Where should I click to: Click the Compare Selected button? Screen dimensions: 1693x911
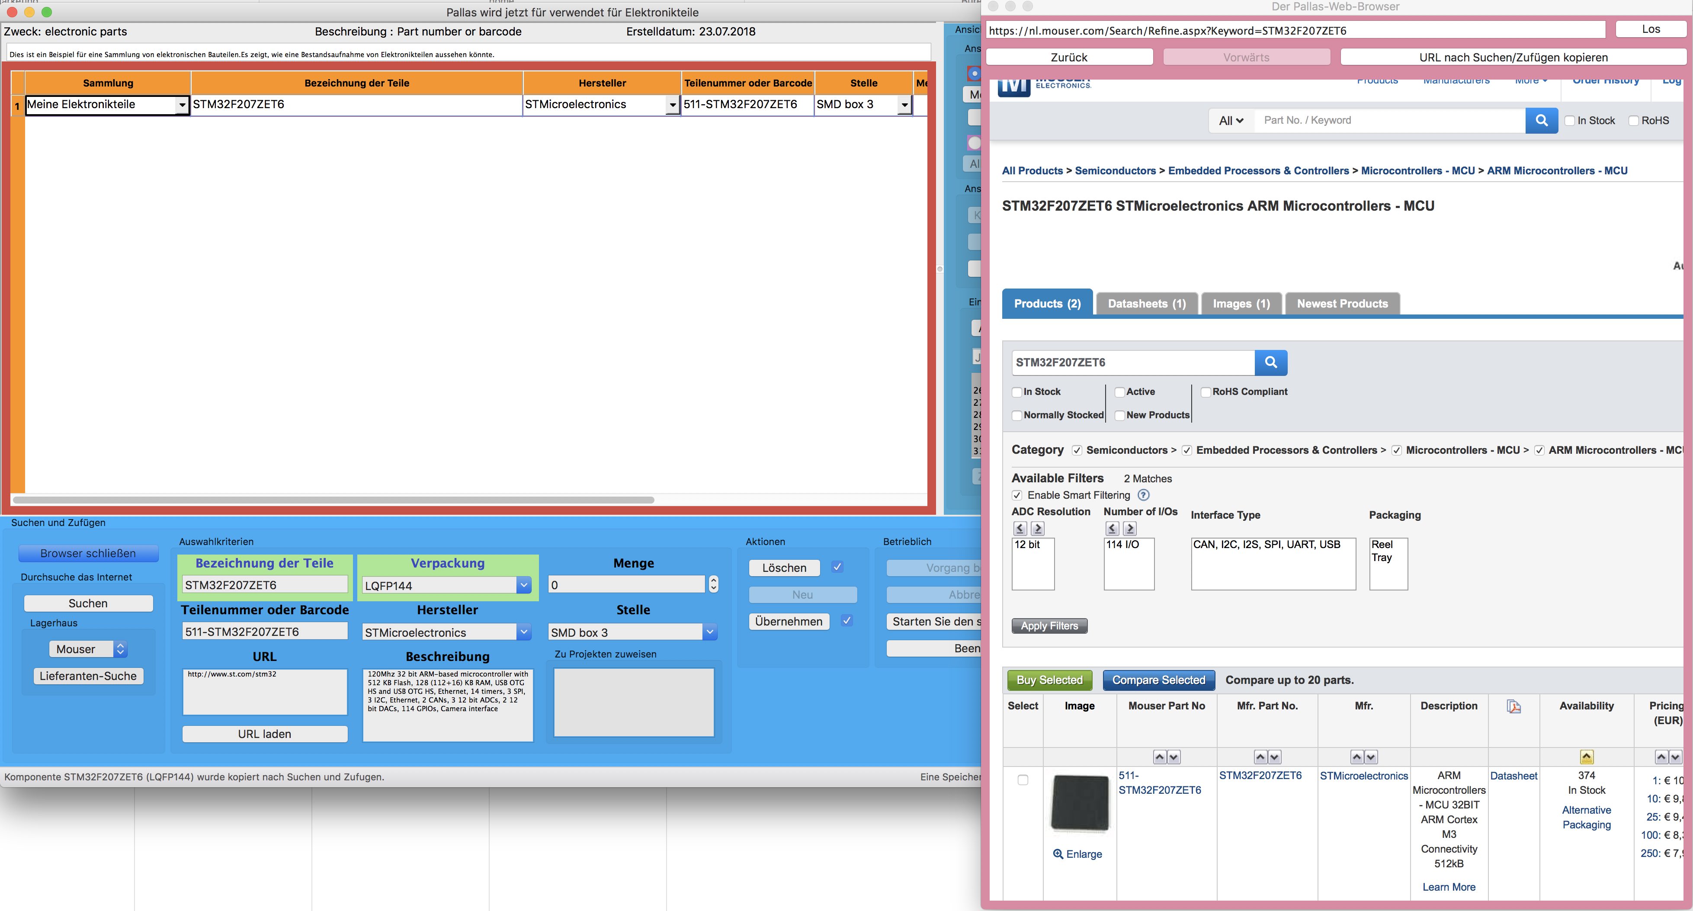click(1159, 680)
